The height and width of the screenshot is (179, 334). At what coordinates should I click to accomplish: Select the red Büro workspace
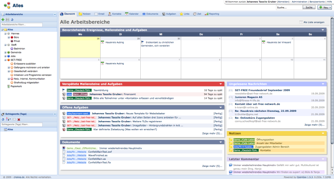pos(13,37)
